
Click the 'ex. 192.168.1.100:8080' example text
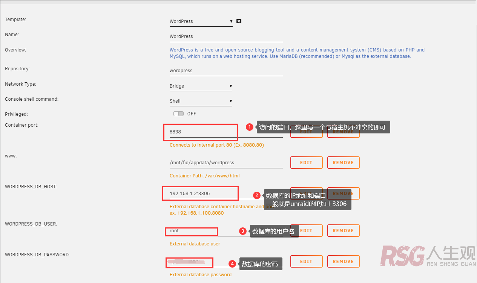click(197, 213)
